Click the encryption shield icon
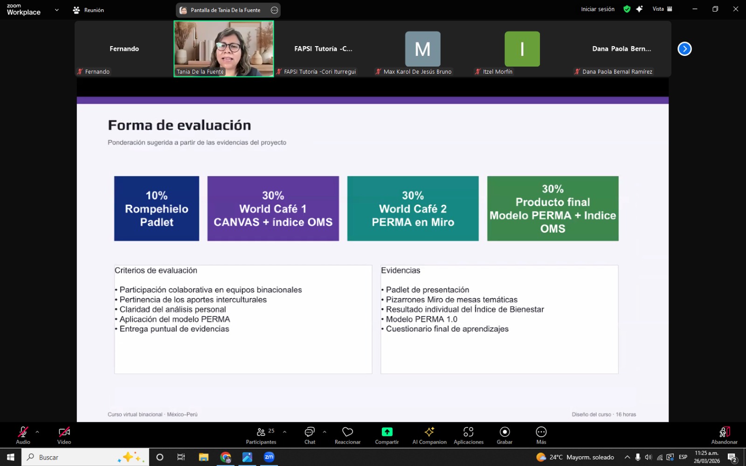Screen dimensions: 746x466 [627, 9]
